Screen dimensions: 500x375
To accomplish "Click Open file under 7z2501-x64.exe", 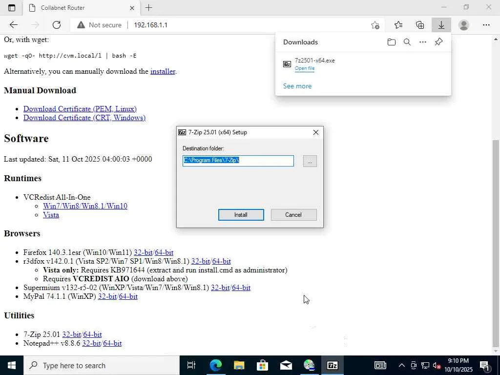I will pyautogui.click(x=305, y=68).
